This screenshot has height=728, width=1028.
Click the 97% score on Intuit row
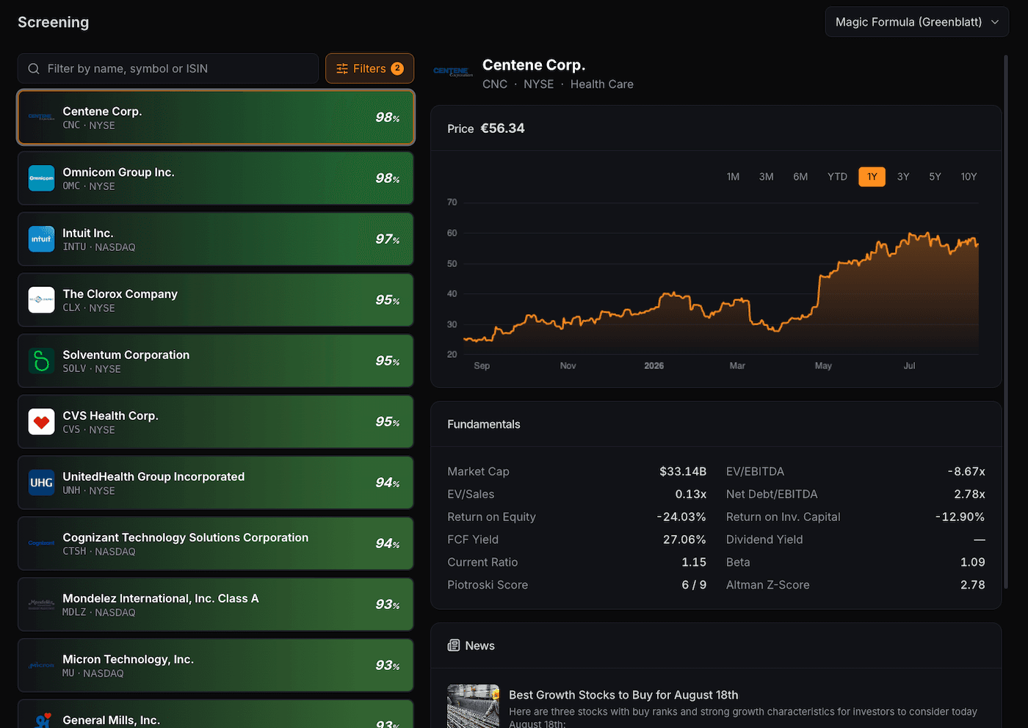tap(388, 239)
